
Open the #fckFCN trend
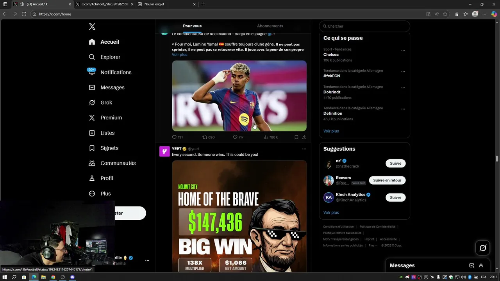pyautogui.click(x=332, y=76)
